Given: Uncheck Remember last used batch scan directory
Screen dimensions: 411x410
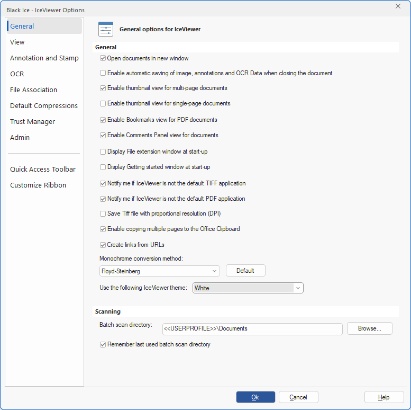Looking at the screenshot, I should 103,344.
